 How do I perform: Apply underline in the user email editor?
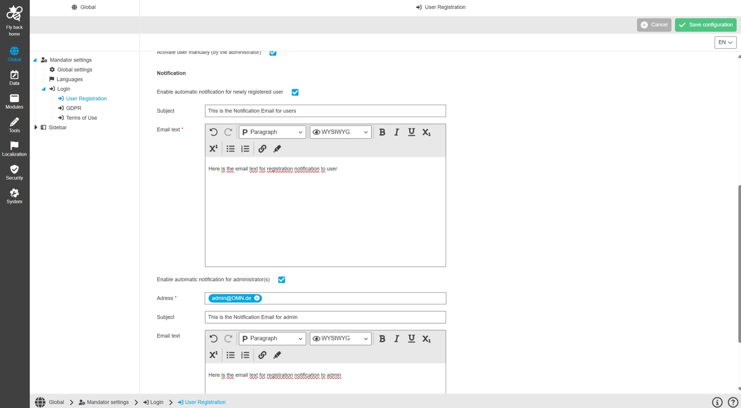(x=412, y=132)
